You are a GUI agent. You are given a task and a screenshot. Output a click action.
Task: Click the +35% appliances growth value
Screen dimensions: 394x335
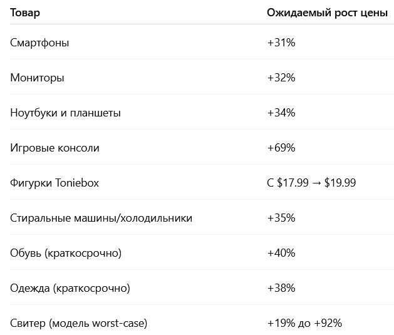(281, 218)
